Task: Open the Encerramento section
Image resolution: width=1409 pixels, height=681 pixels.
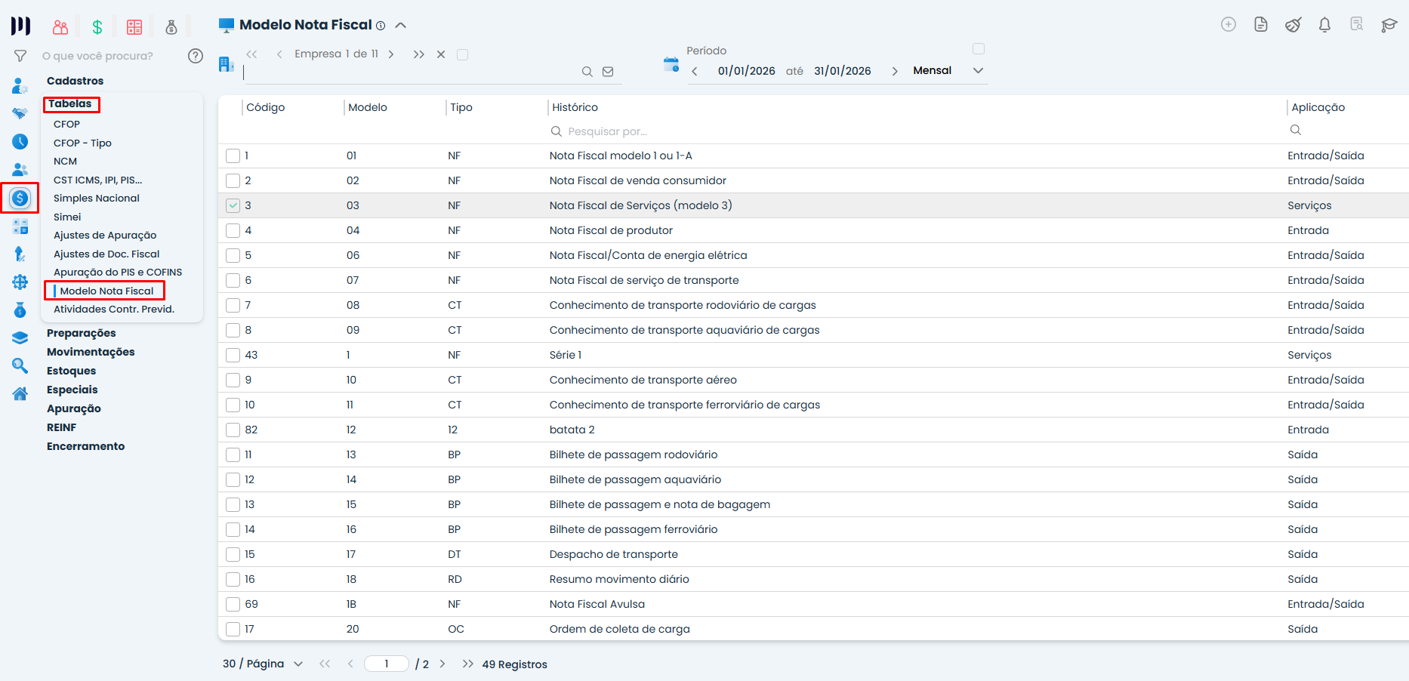Action: coord(86,446)
